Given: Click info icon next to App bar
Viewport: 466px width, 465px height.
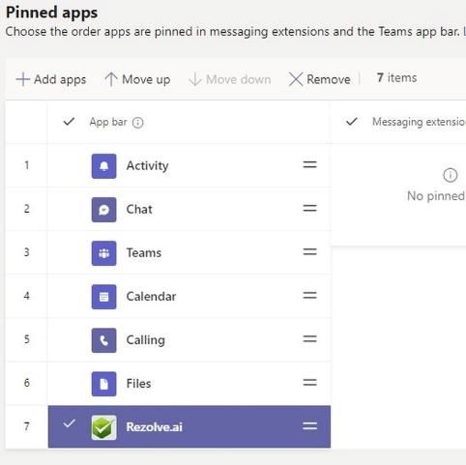Looking at the screenshot, I should click(x=138, y=123).
